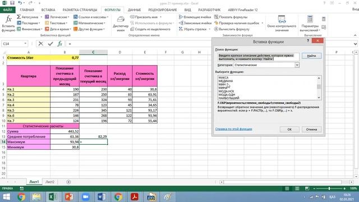Select НАИБОЛЬШИЙ in the function list
This screenshot has width=359, height=202.
[229, 98]
